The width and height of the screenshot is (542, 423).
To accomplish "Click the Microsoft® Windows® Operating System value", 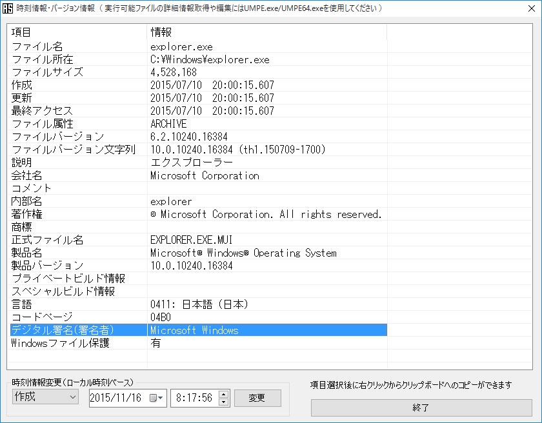I will coord(243,253).
